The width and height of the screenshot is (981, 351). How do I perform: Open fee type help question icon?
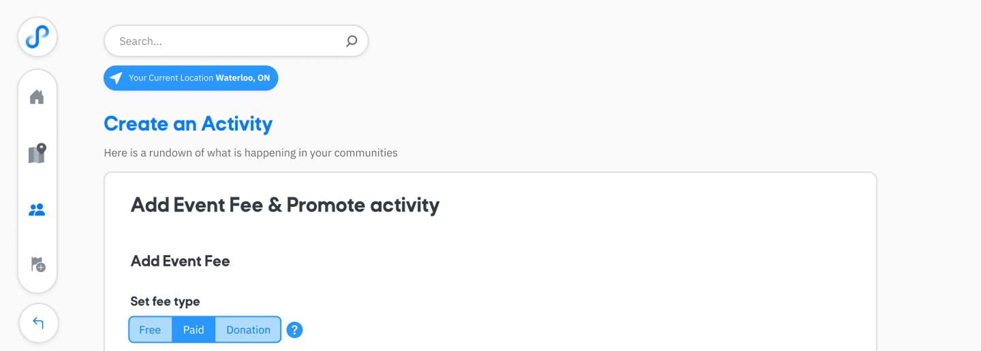[294, 330]
